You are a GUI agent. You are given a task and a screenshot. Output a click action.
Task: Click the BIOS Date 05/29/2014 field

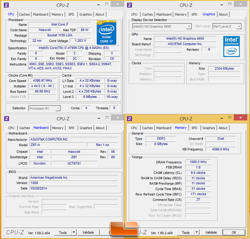point(74,188)
